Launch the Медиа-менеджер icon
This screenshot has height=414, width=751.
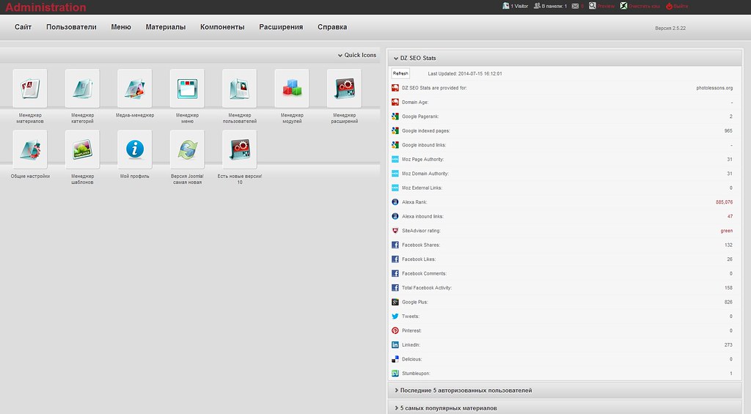135,89
